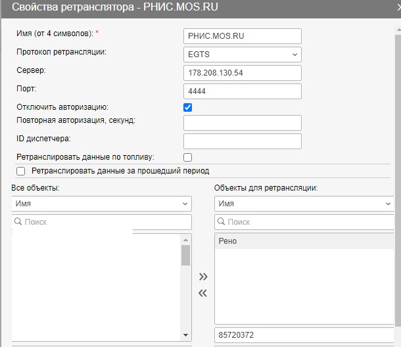Click scrollbar up arrow in all objects list
The width and height of the screenshot is (401, 347).
[185, 239]
